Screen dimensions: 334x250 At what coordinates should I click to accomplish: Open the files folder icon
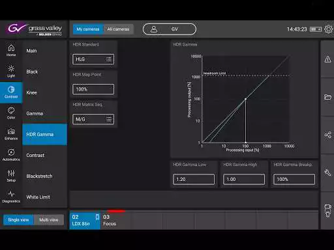pos(327,97)
